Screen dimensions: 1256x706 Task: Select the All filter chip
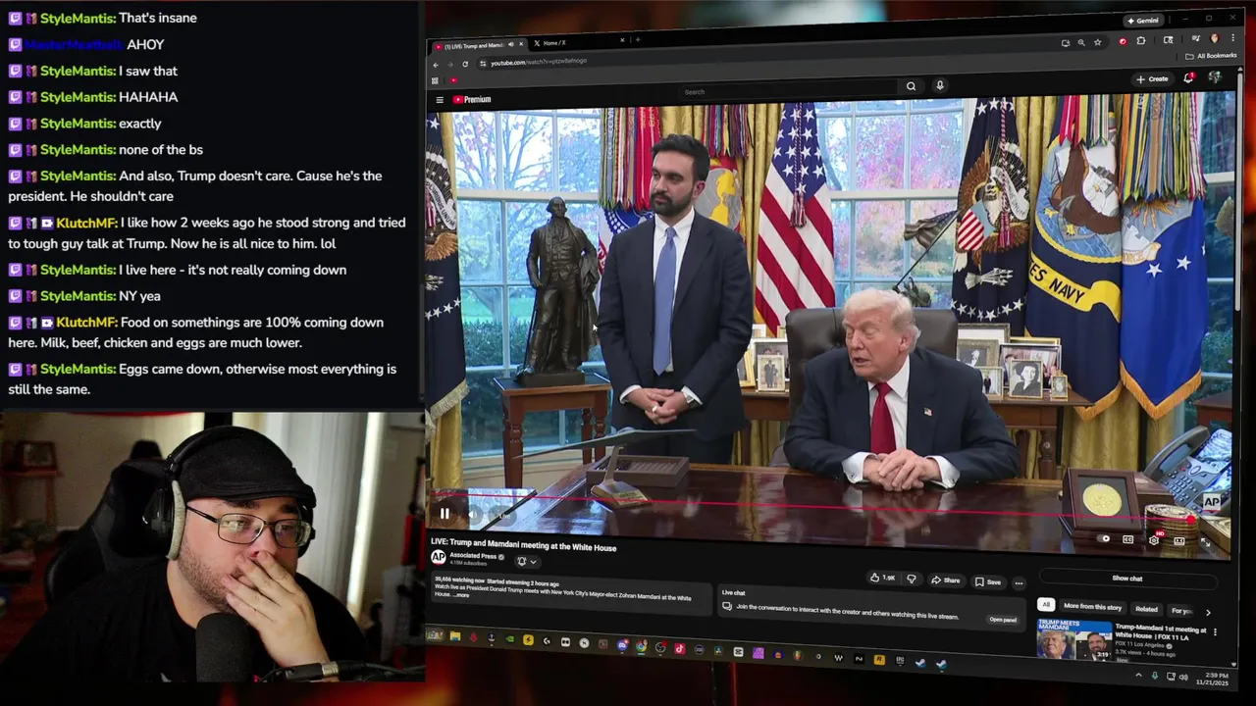coord(1047,604)
